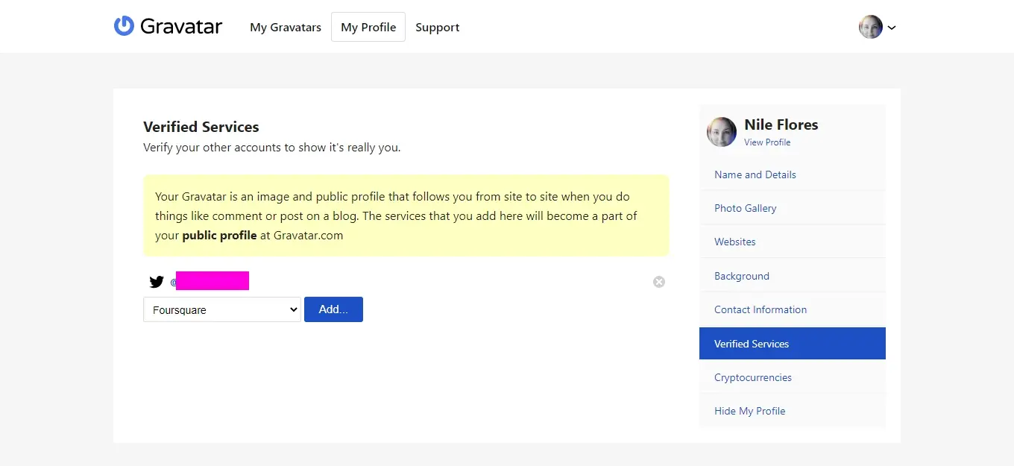Select Background in the sidebar
1014x466 pixels.
[741, 276]
